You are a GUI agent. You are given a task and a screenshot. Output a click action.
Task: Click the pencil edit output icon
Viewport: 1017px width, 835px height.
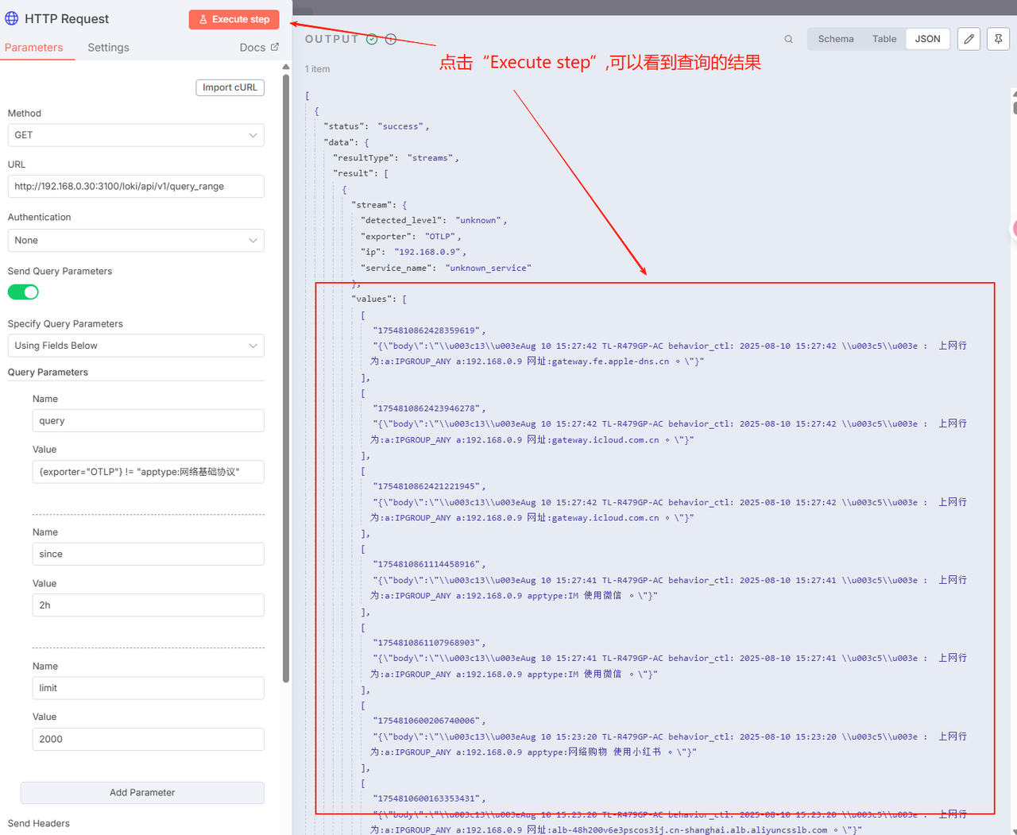[969, 39]
